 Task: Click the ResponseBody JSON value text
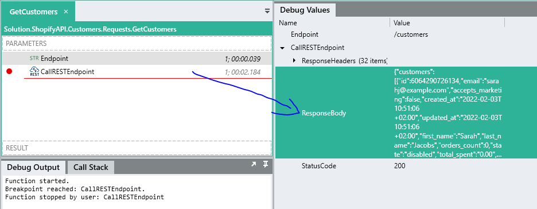point(448,113)
